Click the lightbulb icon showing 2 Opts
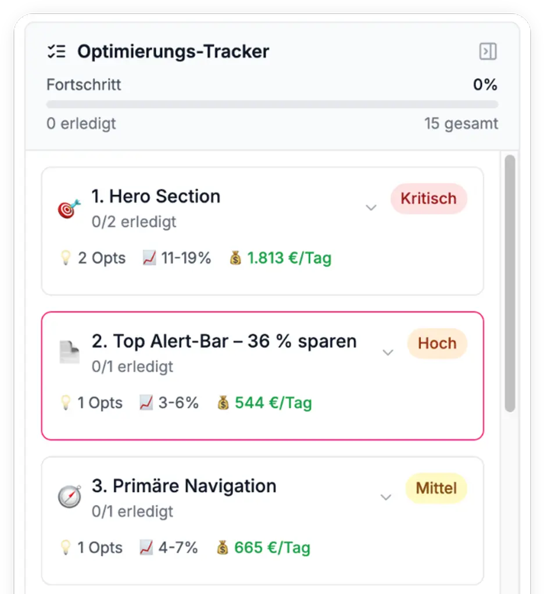 tap(65, 258)
